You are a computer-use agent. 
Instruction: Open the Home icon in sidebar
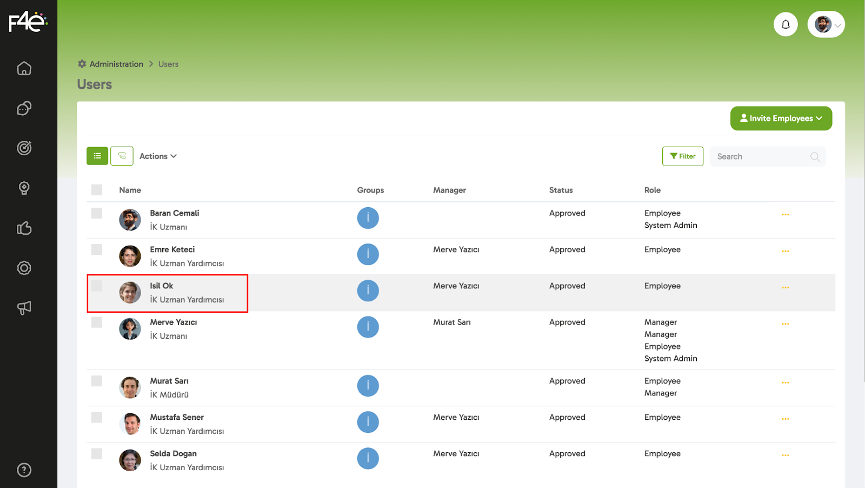point(24,69)
